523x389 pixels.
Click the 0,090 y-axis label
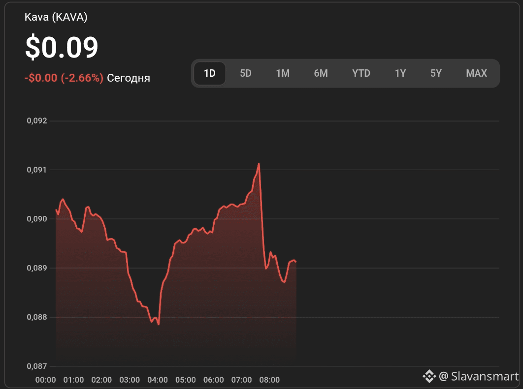tap(37, 219)
